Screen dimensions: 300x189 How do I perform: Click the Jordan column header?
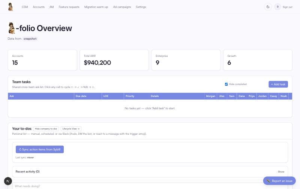coord(262,96)
